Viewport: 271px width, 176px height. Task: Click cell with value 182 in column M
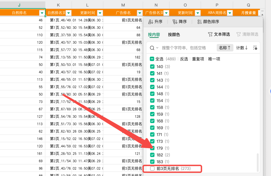pyautogui.click(x=123, y=57)
